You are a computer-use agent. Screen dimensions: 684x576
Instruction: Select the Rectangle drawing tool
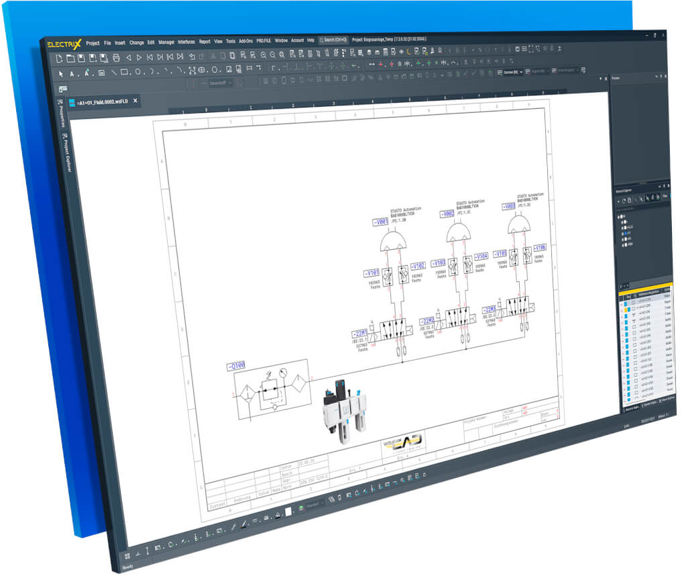coord(125,72)
